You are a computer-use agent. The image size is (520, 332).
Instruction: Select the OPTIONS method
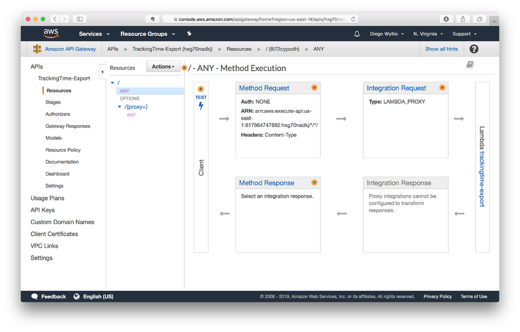(x=129, y=98)
